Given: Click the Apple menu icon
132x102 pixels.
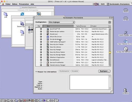Looking at the screenshot, I should [x=3, y=4].
